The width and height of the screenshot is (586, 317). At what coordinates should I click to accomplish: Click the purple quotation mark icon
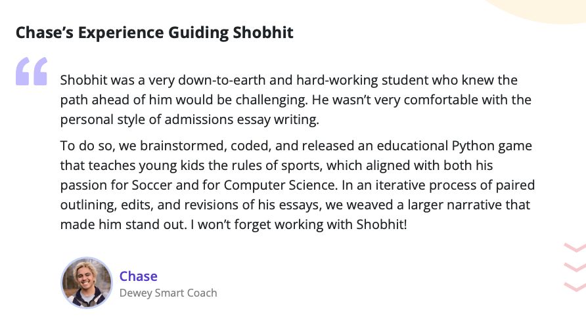32,72
